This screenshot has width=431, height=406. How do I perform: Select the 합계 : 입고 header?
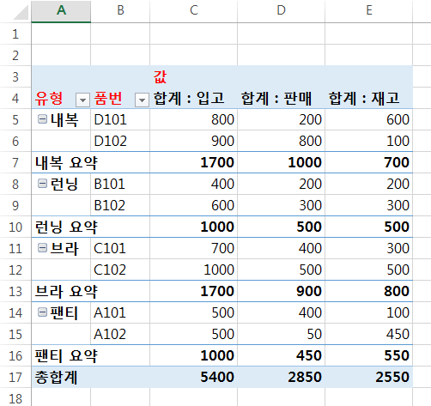(189, 99)
